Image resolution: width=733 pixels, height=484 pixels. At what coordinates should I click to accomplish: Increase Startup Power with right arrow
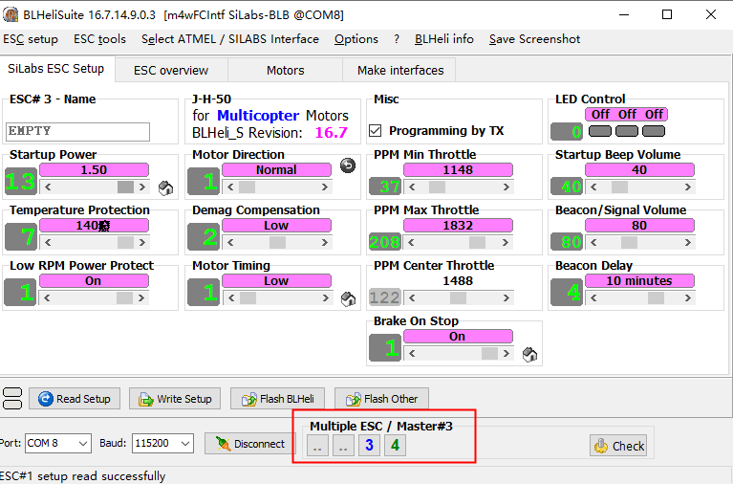pyautogui.click(x=142, y=187)
